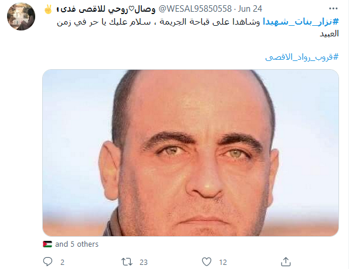Click the reply count 2
Screen dimensions: 349x269
tap(62, 263)
